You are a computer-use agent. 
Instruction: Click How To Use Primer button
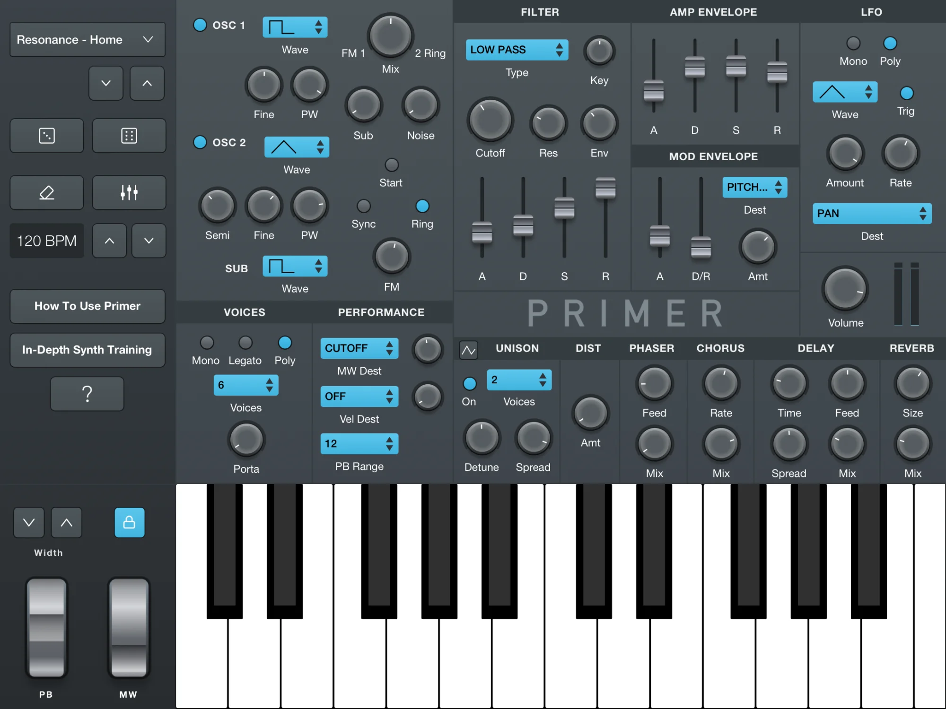click(x=88, y=306)
